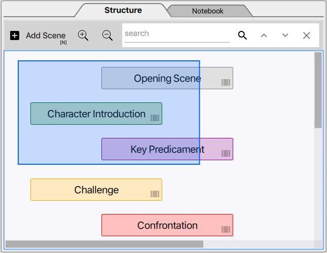Focus the search input field
The image size is (327, 253).
click(x=177, y=34)
